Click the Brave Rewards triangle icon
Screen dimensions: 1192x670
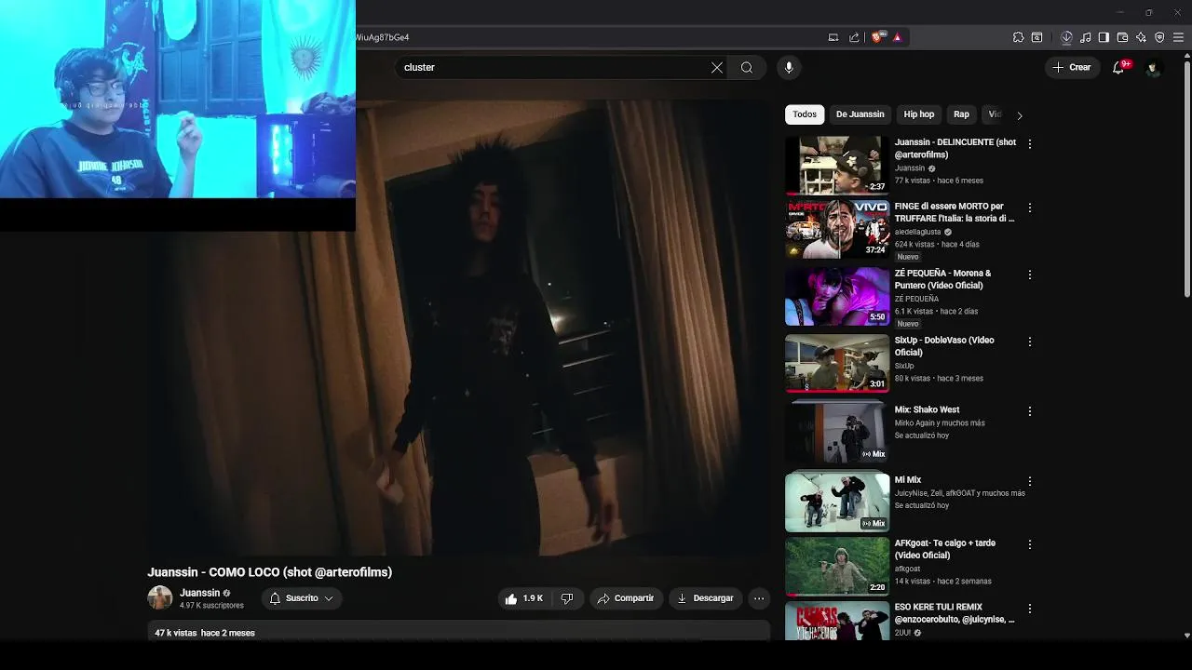coord(897,37)
